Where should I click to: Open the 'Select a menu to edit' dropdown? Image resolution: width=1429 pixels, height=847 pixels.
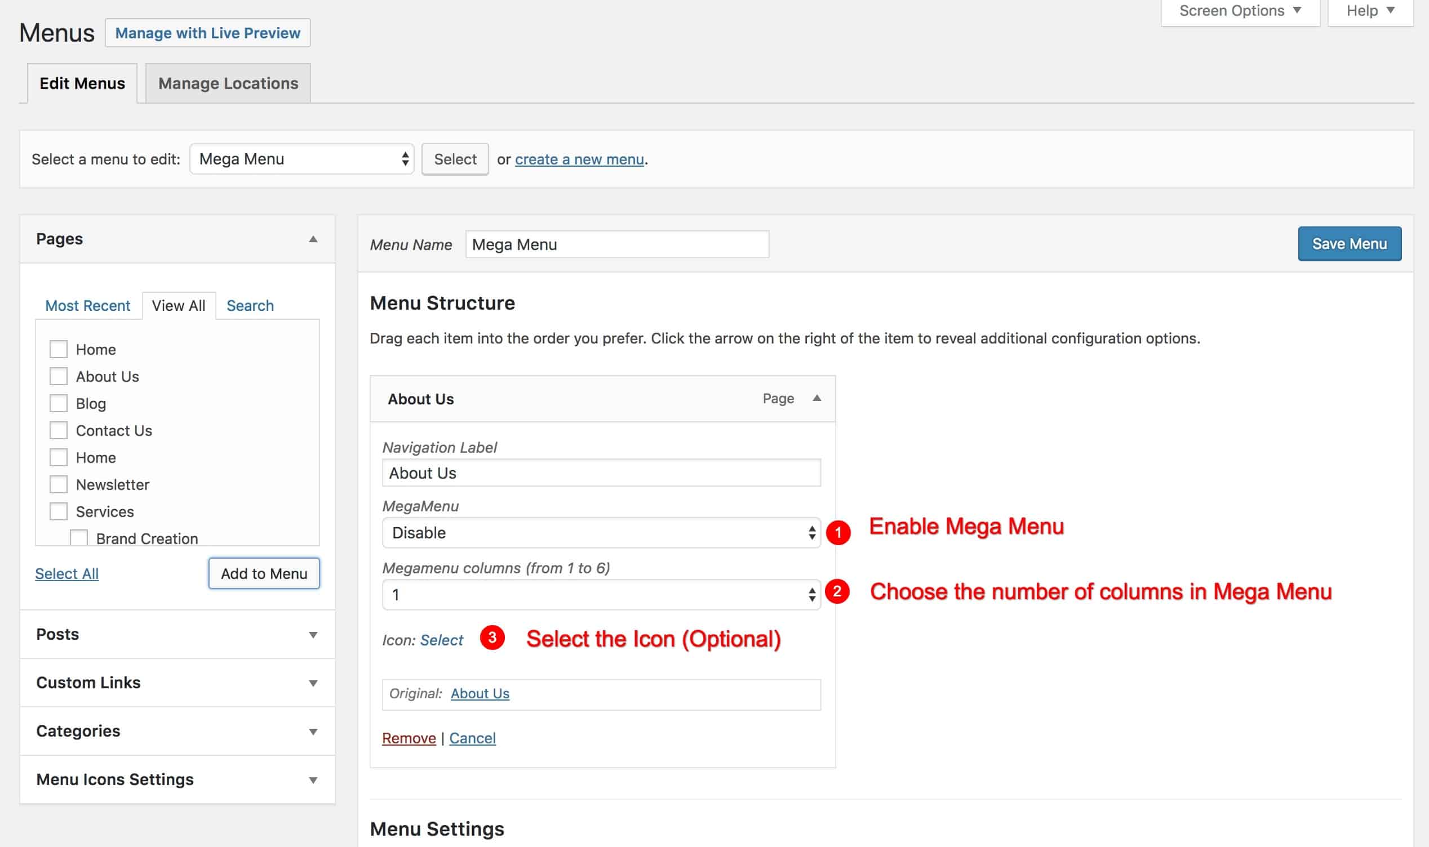point(301,159)
